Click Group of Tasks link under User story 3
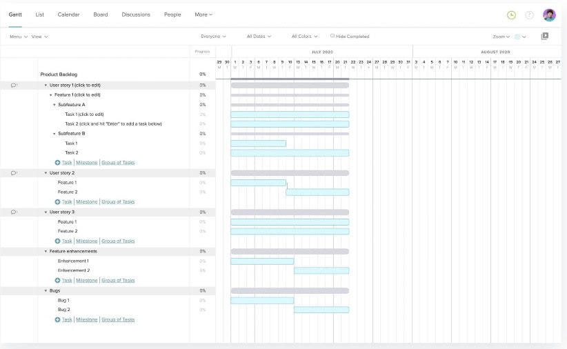The height and width of the screenshot is (349, 567). pyautogui.click(x=118, y=241)
